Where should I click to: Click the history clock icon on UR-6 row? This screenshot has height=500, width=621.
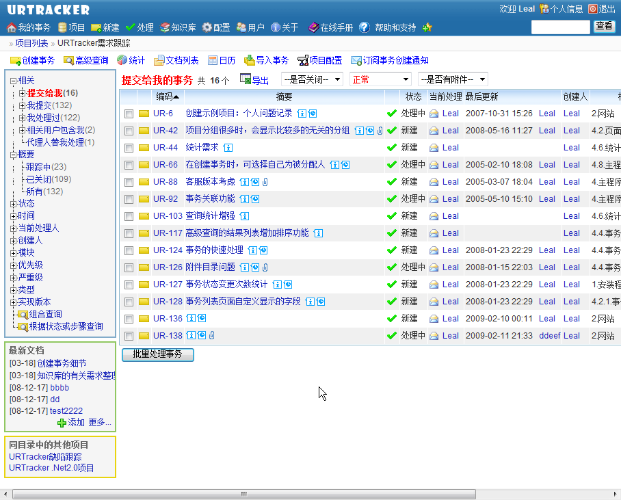click(313, 114)
